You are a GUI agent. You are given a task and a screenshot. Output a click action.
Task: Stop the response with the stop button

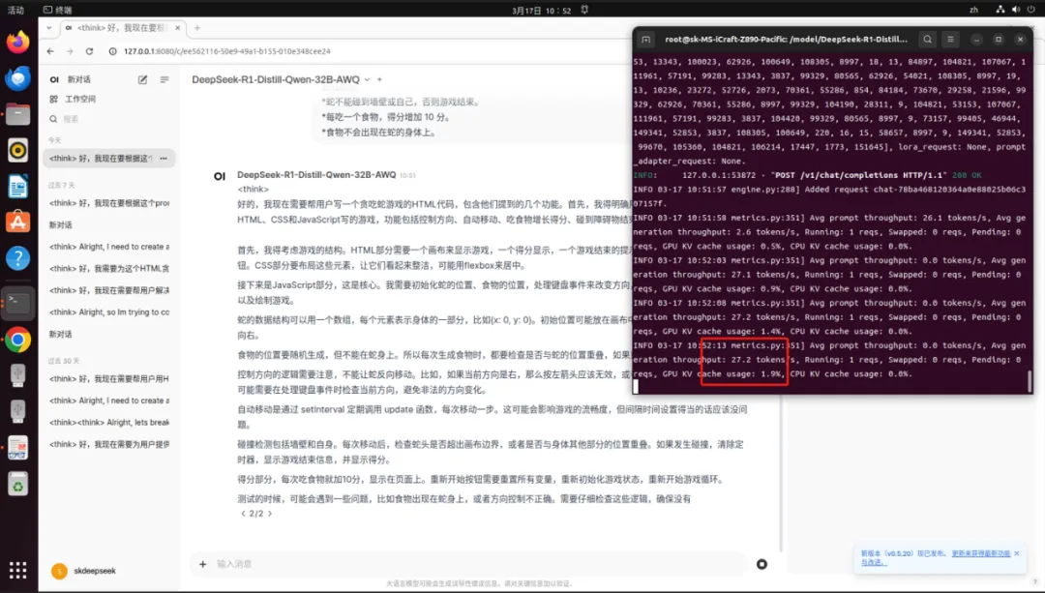click(761, 564)
